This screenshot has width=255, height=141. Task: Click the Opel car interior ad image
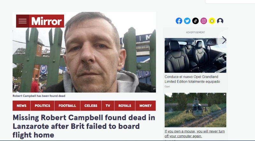coord(195,56)
